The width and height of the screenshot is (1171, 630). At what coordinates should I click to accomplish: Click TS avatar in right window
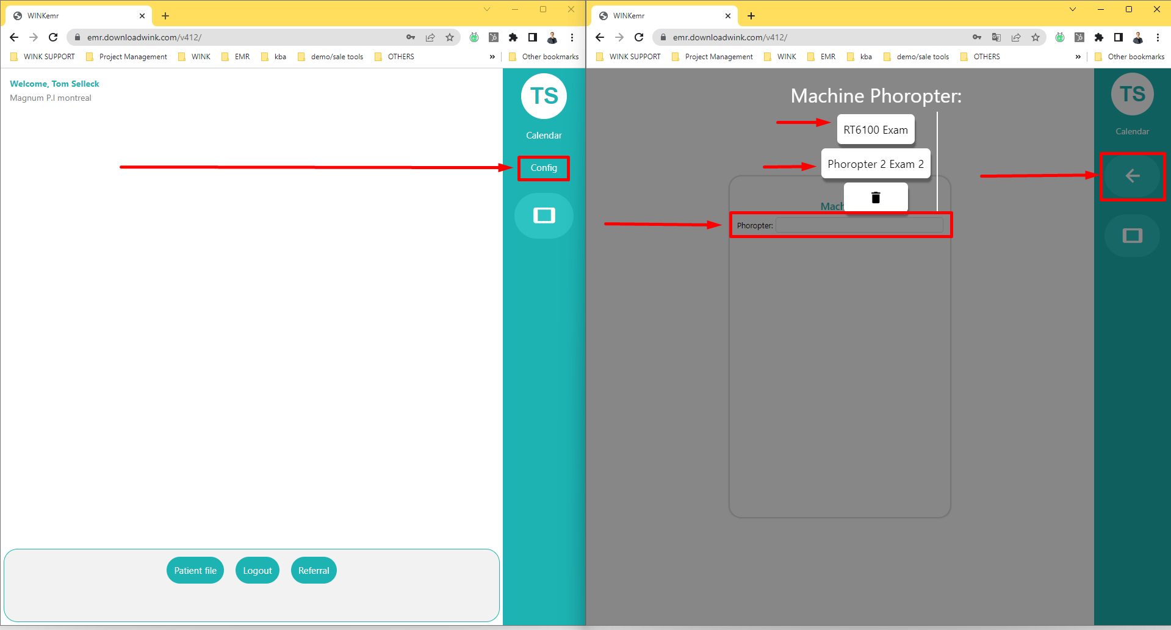1133,94
